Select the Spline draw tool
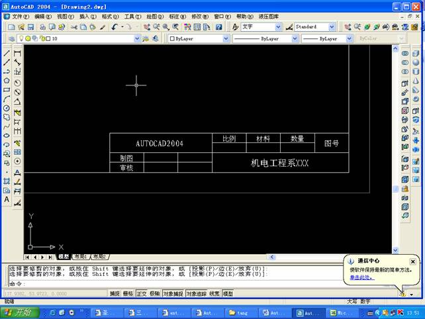This screenshot has height=319, width=425. pyautogui.click(x=7, y=126)
